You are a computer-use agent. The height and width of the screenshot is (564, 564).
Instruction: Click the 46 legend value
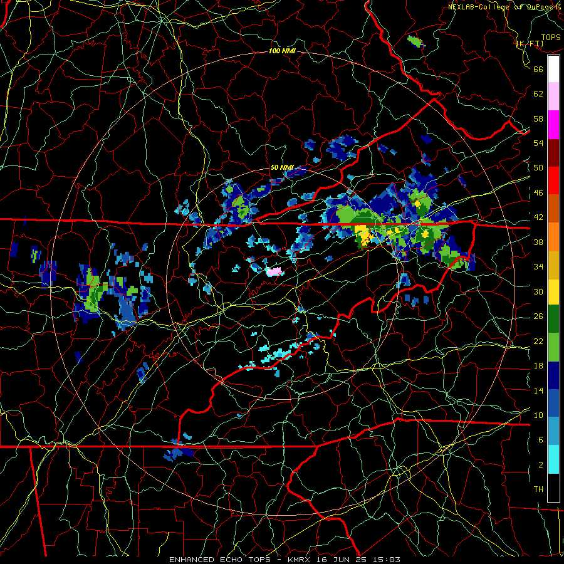click(x=538, y=193)
